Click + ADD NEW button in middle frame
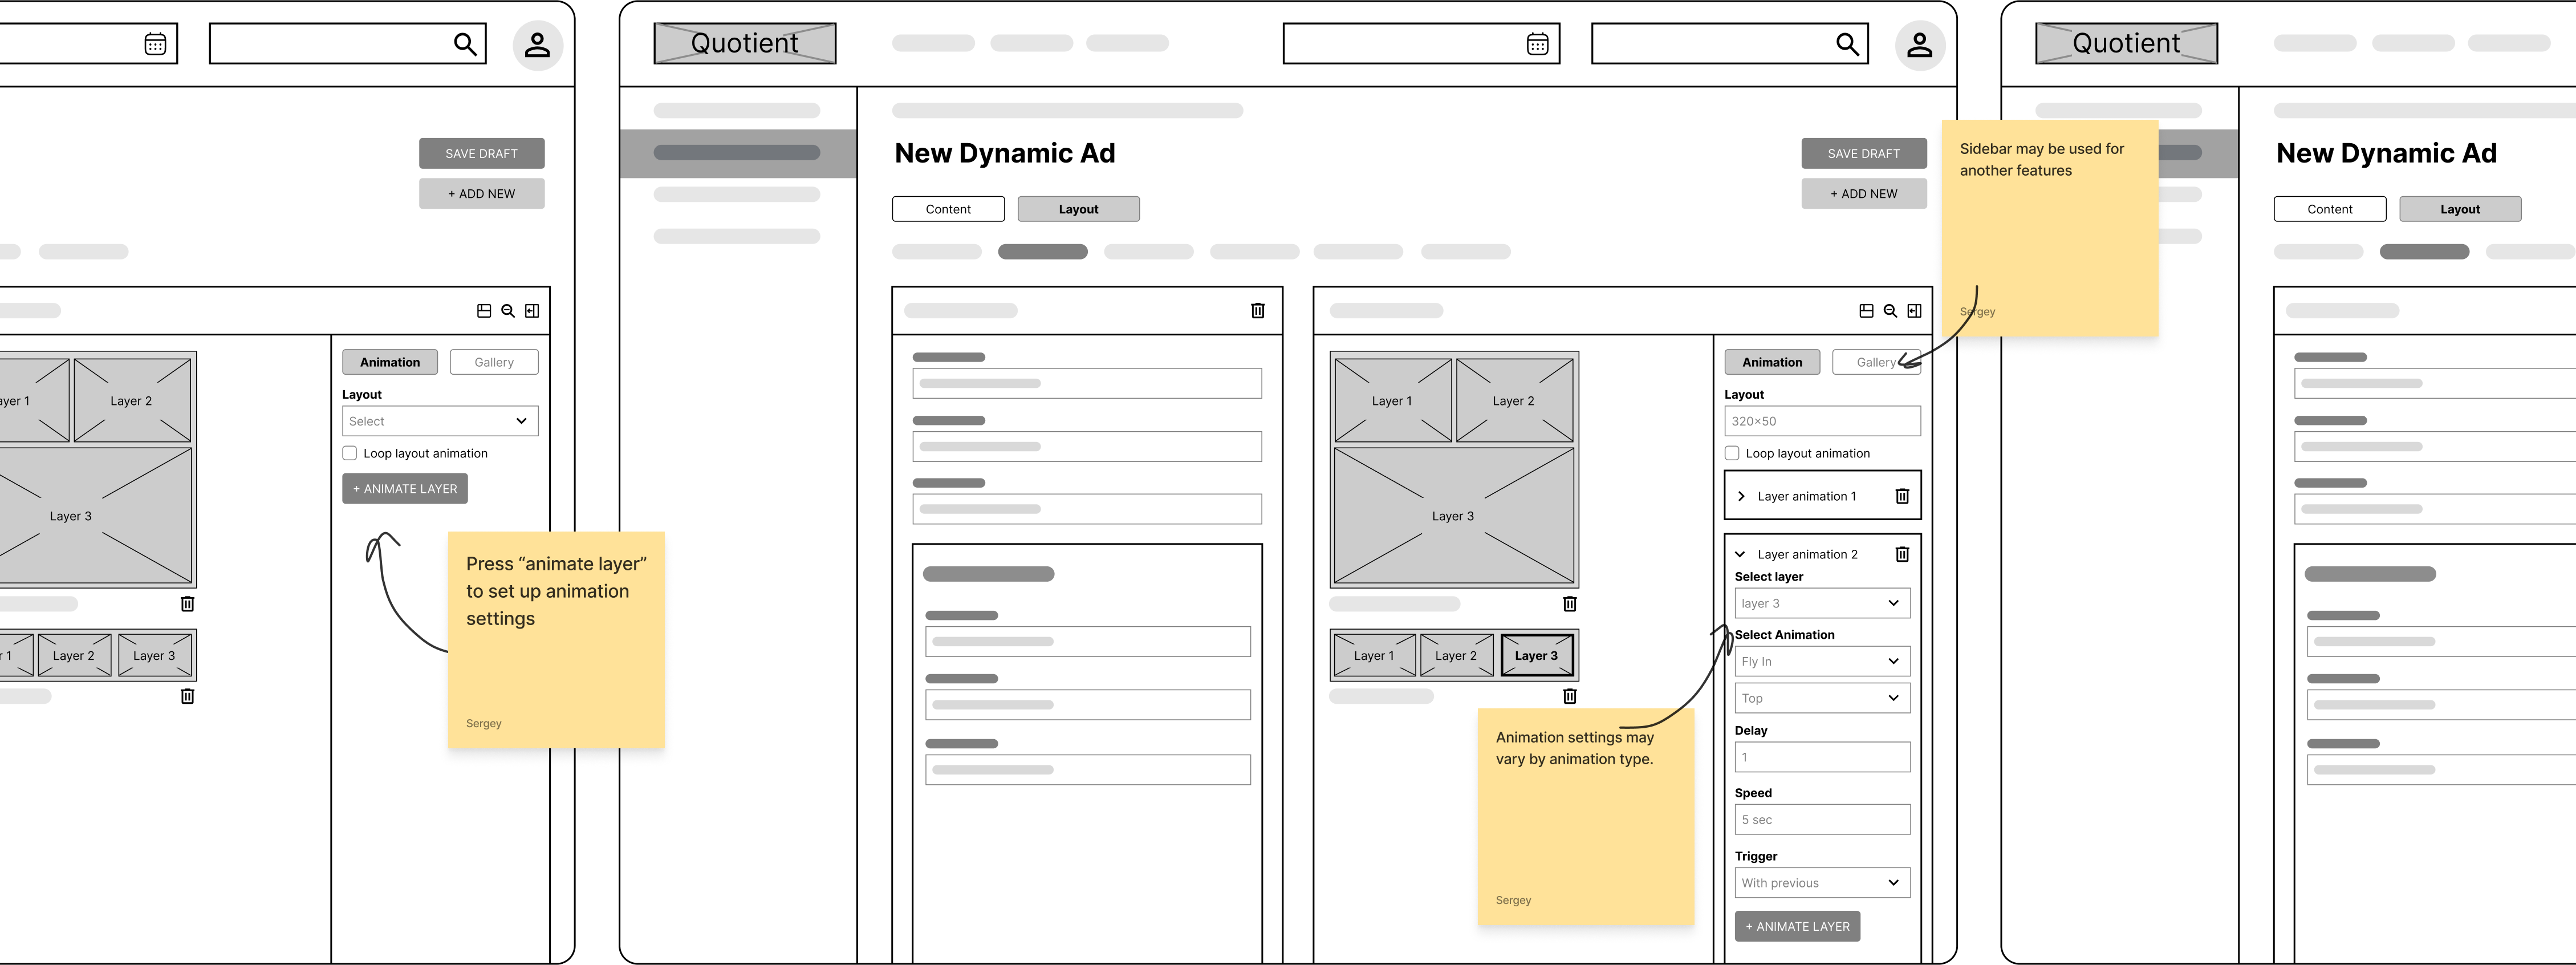2576x965 pixels. point(1864,194)
